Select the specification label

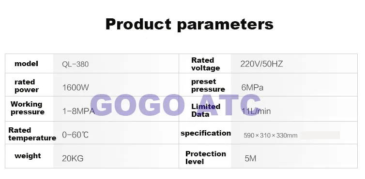[206, 133]
